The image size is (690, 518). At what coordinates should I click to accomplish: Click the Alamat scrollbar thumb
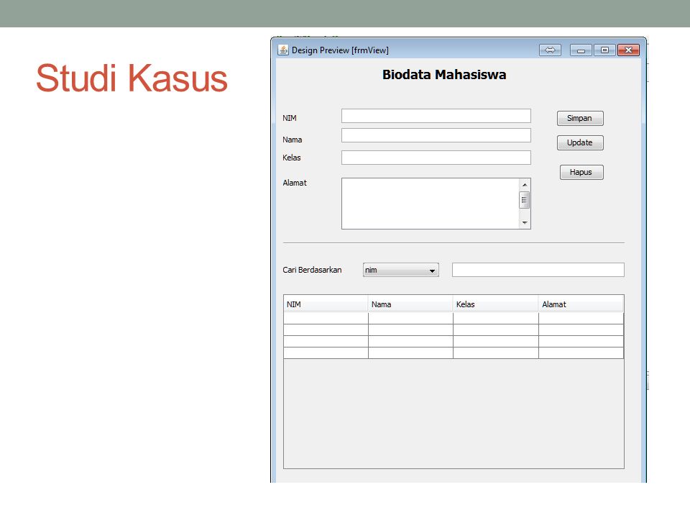(524, 199)
